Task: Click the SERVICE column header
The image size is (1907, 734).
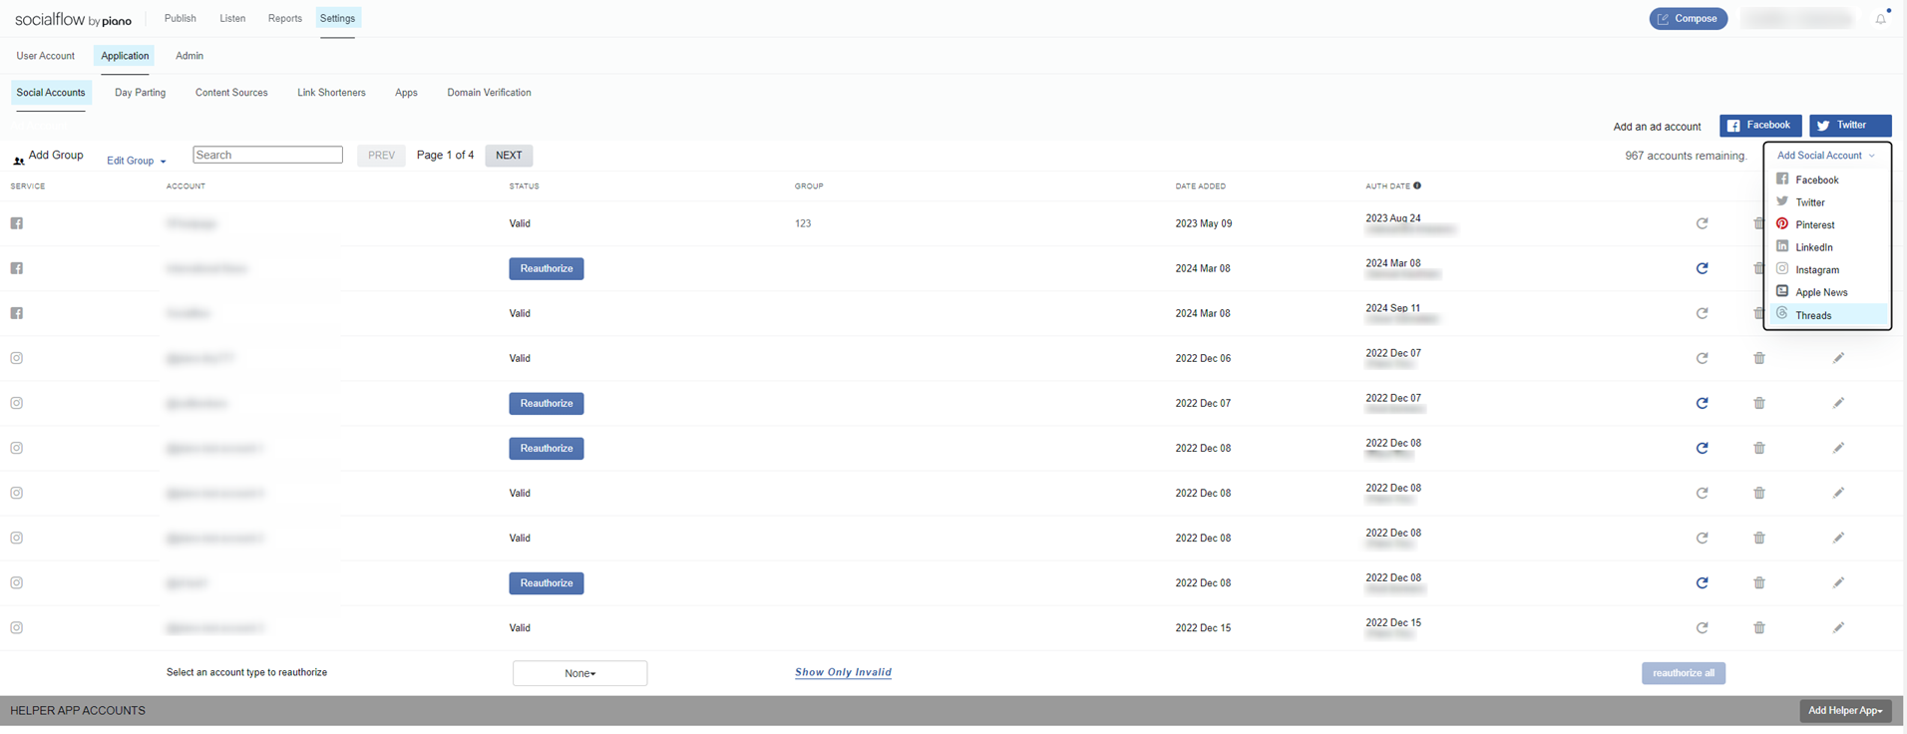Action: pyautogui.click(x=28, y=186)
